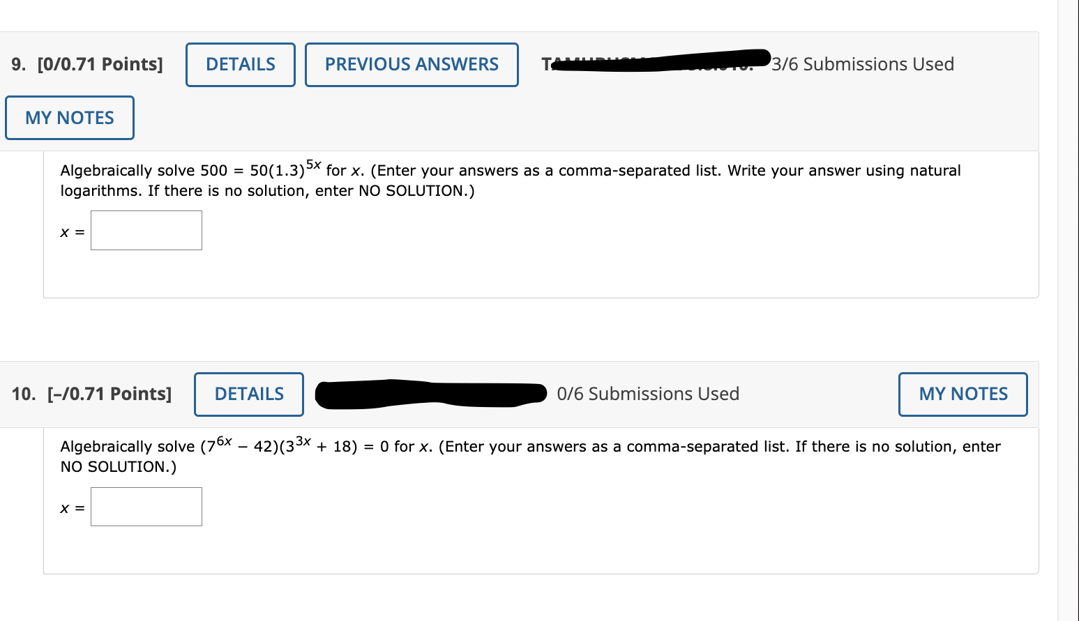This screenshot has height=621, width=1079.
Task: Click the answer box for question 10
Action: [146, 507]
